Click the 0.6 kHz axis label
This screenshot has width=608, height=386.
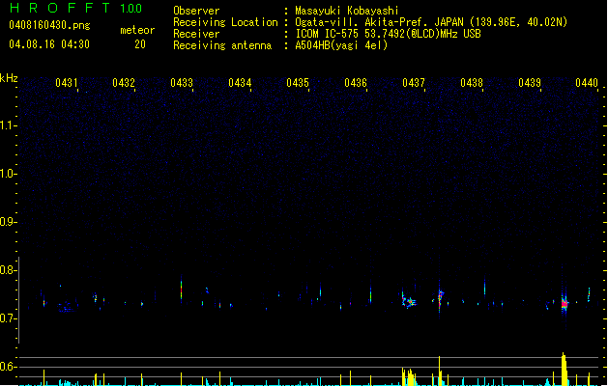point(8,367)
